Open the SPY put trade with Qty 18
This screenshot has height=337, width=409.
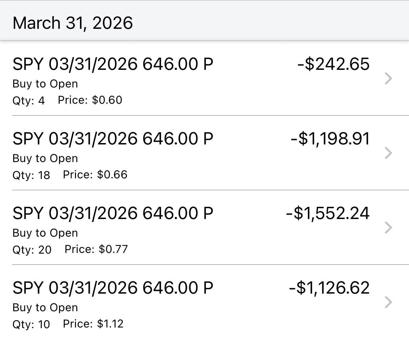(113, 139)
